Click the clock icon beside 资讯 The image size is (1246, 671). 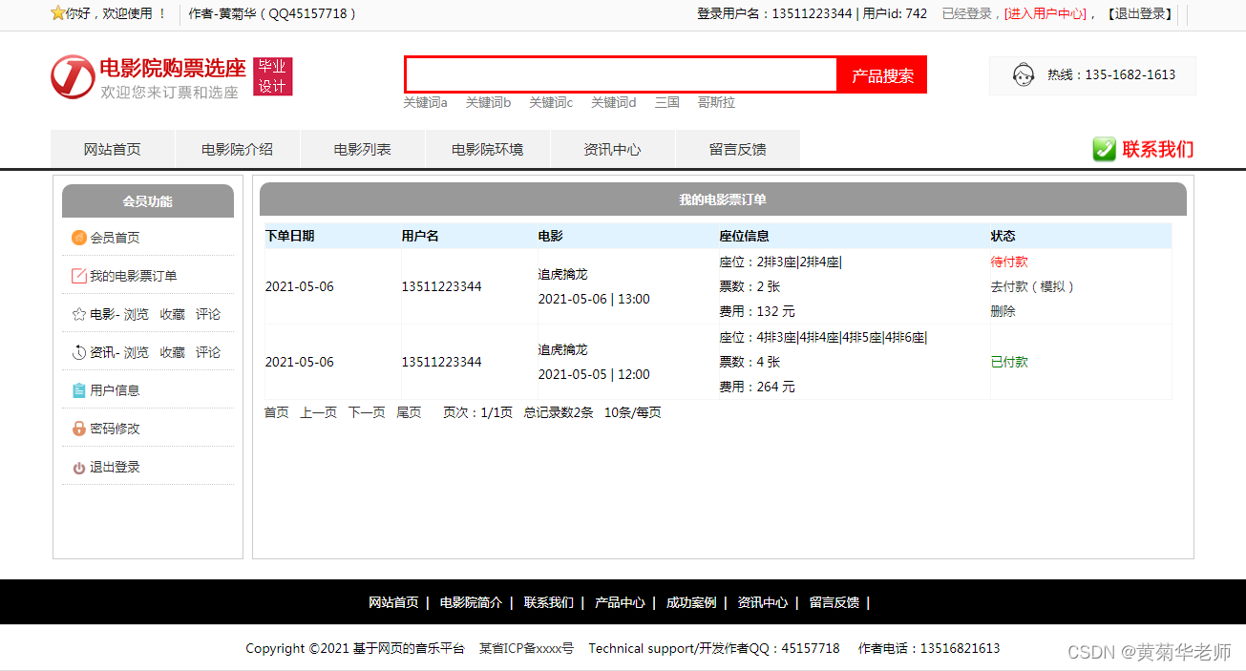pos(79,352)
